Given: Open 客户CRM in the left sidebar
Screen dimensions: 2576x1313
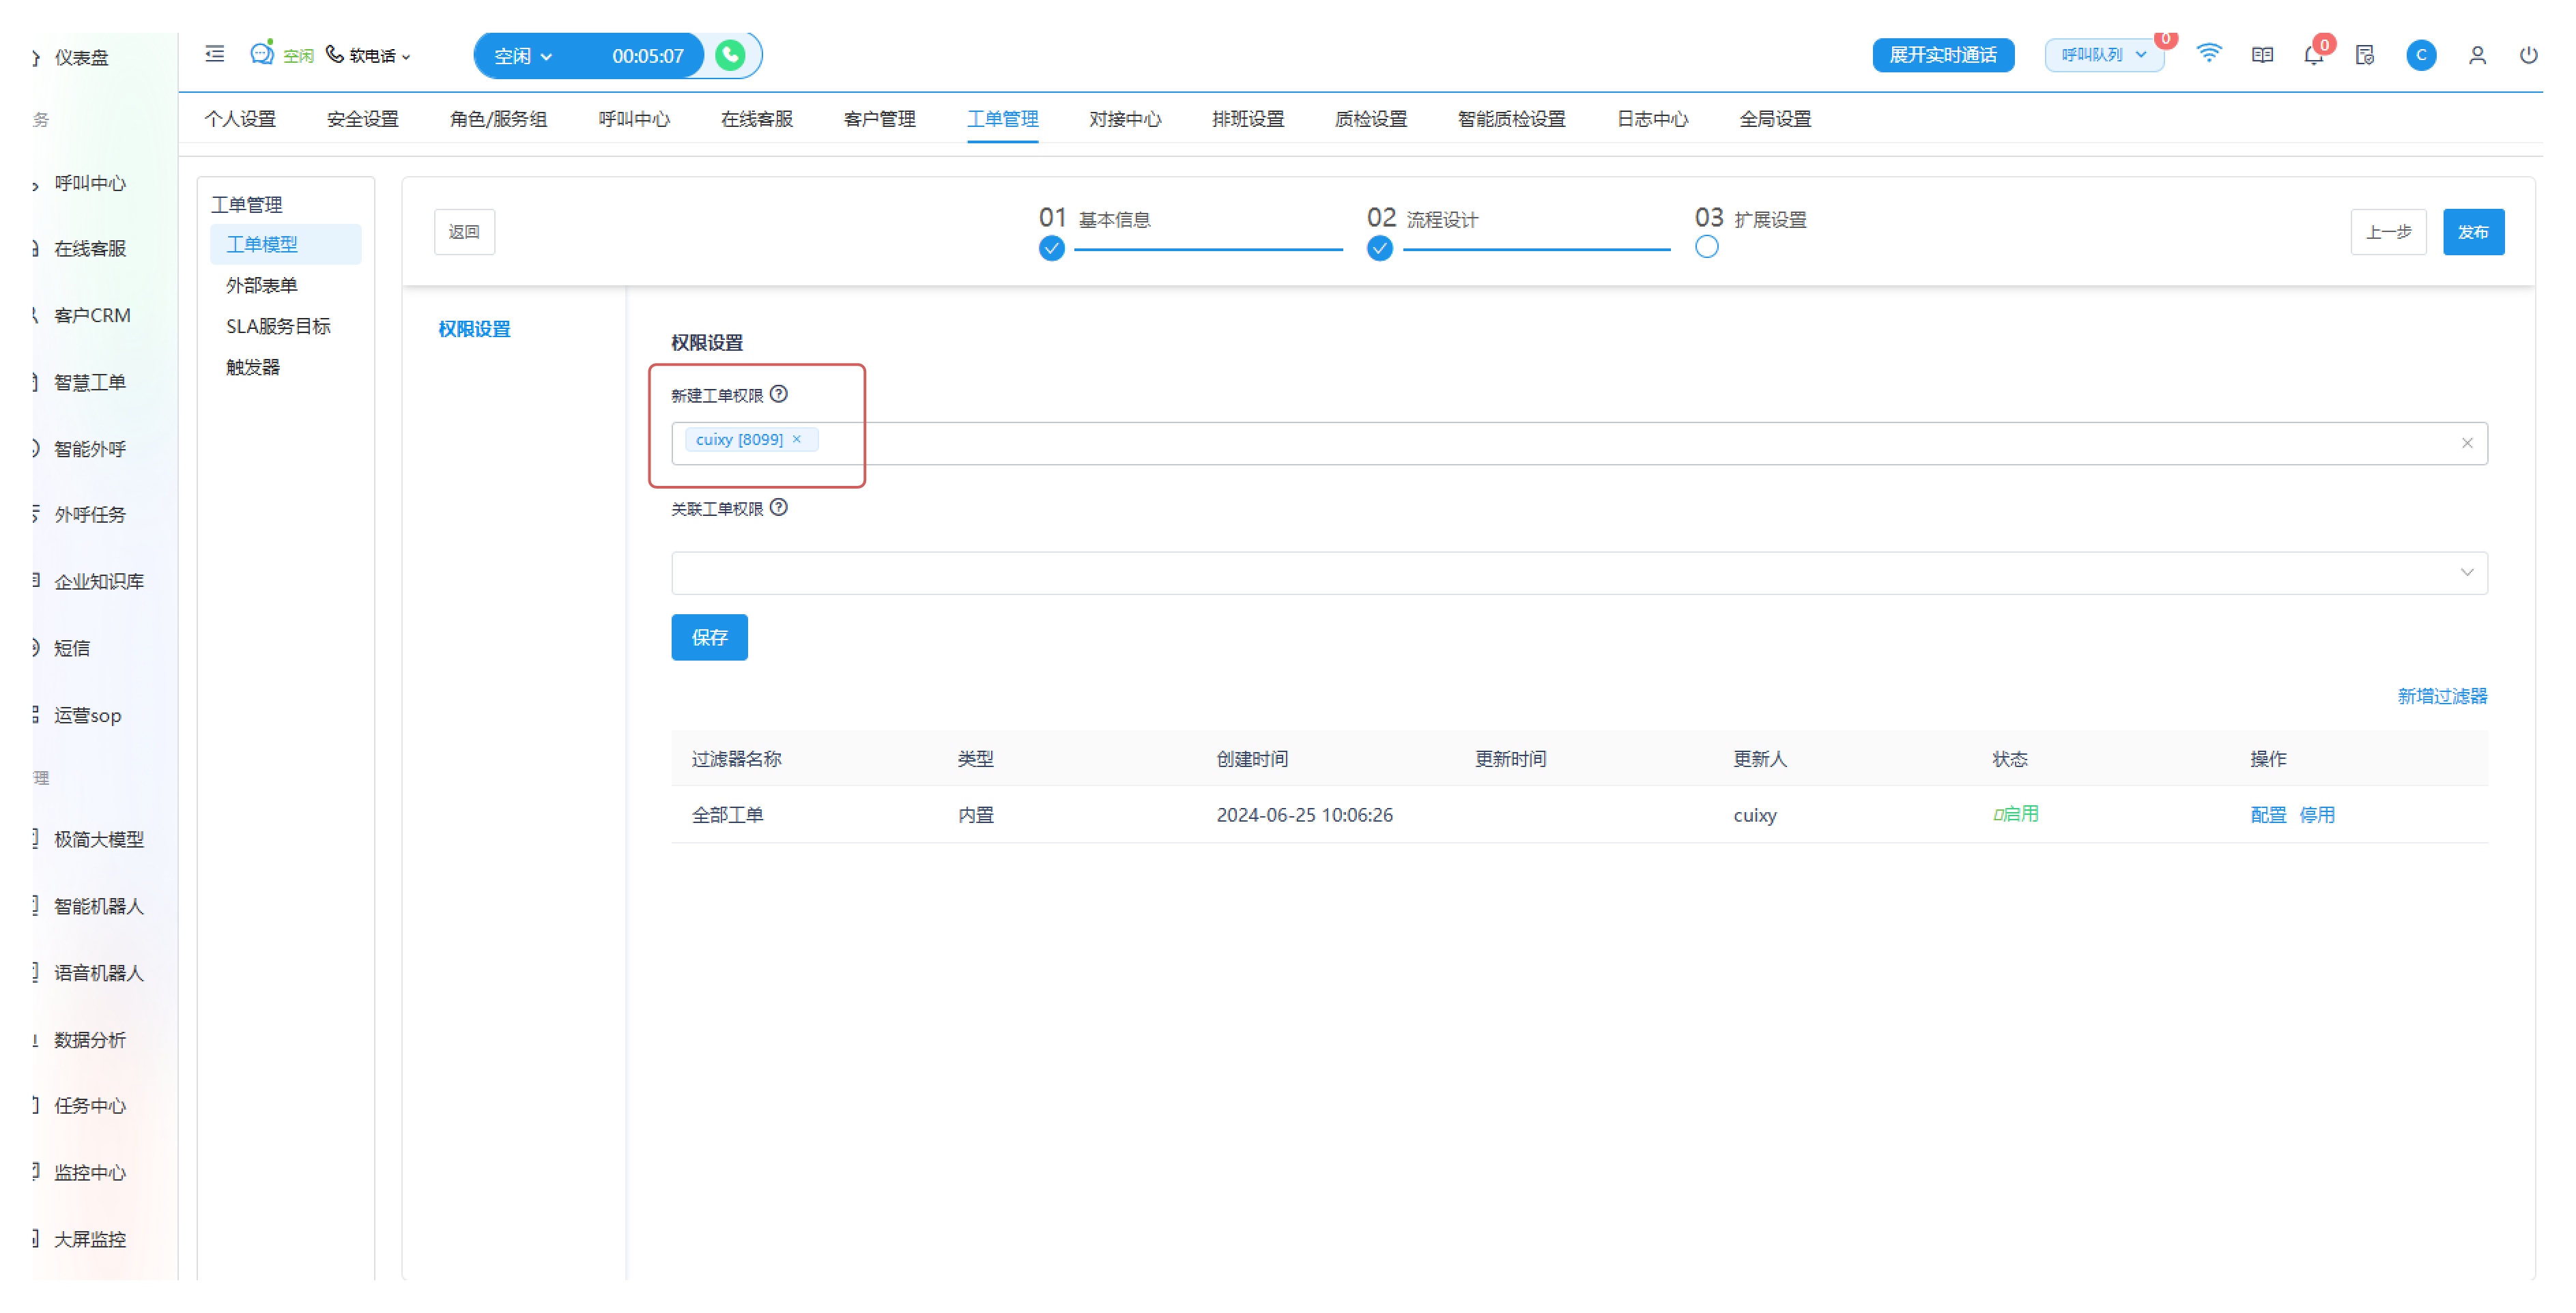Looking at the screenshot, I should [91, 316].
